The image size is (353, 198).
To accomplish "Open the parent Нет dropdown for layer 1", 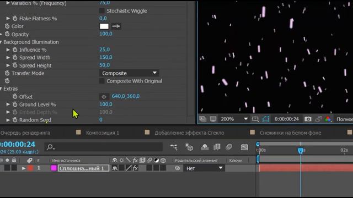I will [204, 168].
